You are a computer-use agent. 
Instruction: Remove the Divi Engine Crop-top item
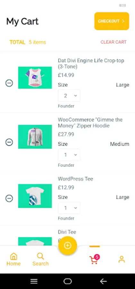9,83
